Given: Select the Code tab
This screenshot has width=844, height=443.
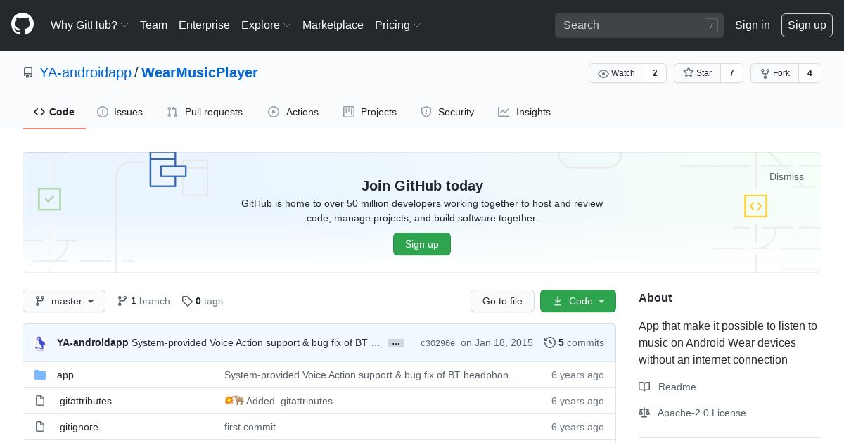Looking at the screenshot, I should [54, 112].
